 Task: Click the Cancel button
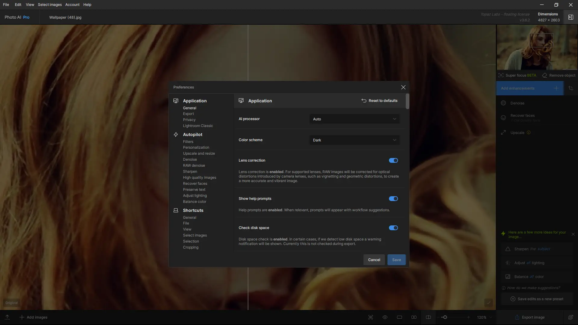click(x=374, y=260)
